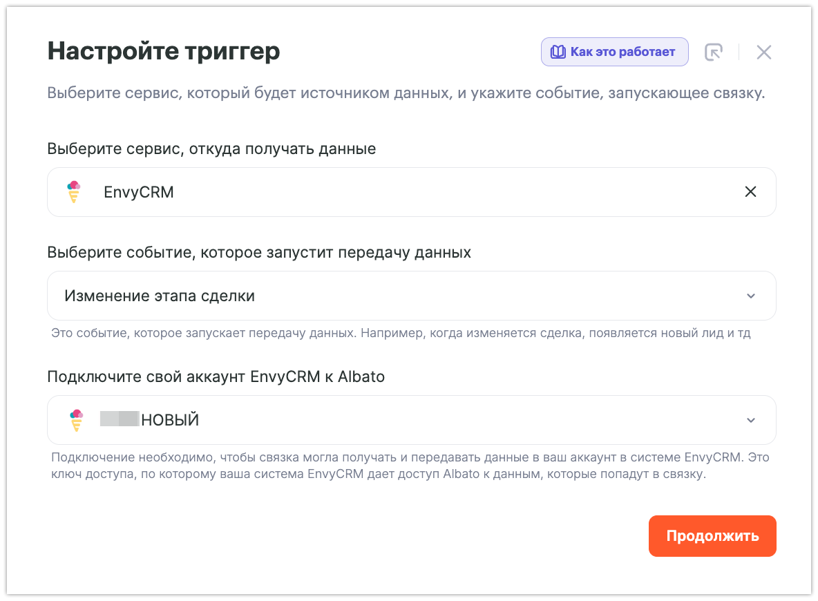Select the "НОВЫЙ" account entry text

[x=170, y=420]
